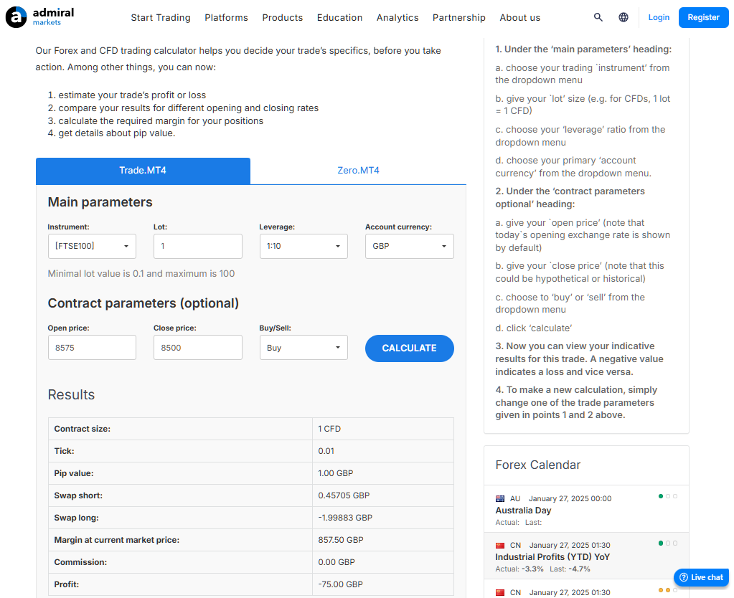The width and height of the screenshot is (734, 598).
Task: Open the Buy/Sell dropdown
Action: [x=304, y=347]
